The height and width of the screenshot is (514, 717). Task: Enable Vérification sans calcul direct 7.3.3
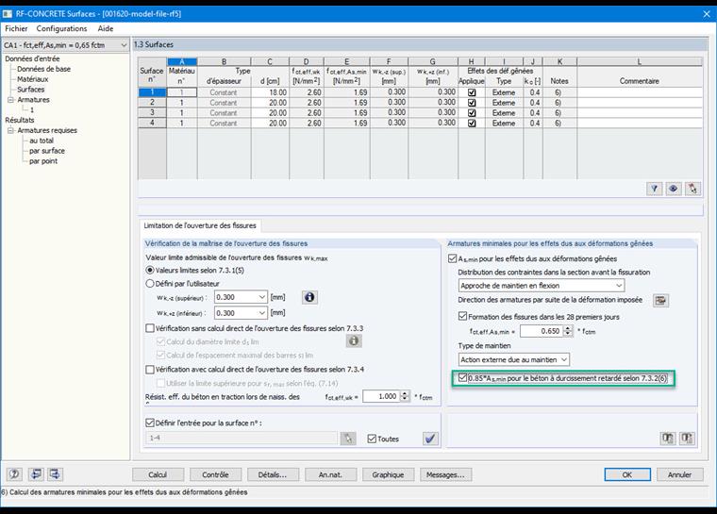point(149,328)
